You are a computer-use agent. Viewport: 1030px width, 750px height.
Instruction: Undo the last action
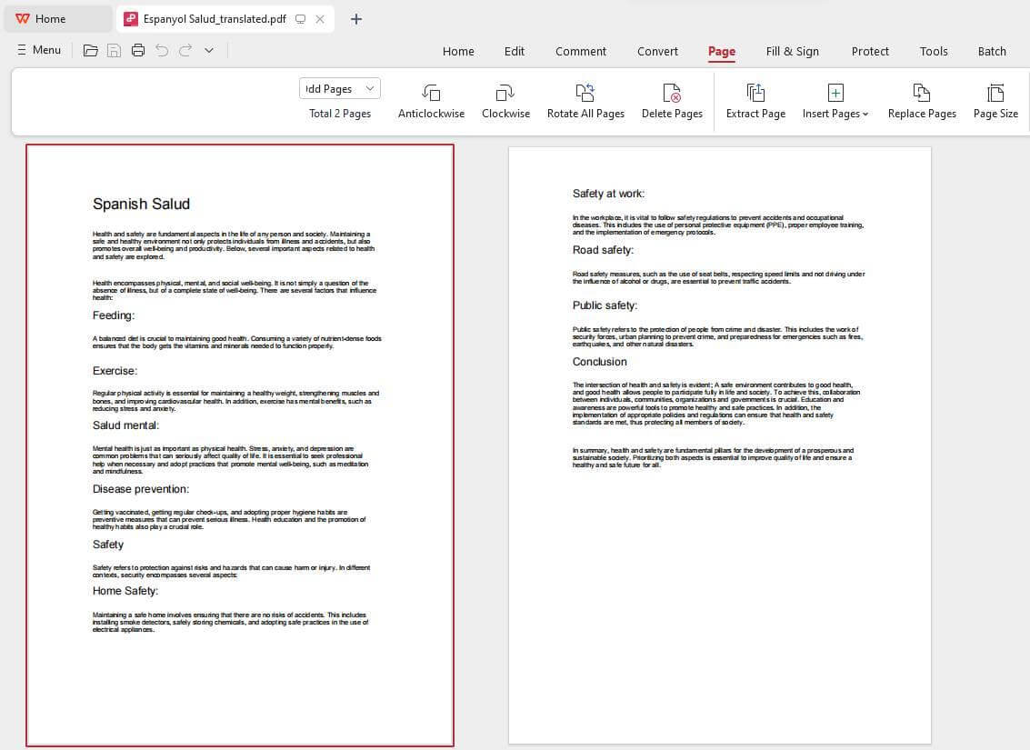pyautogui.click(x=161, y=50)
